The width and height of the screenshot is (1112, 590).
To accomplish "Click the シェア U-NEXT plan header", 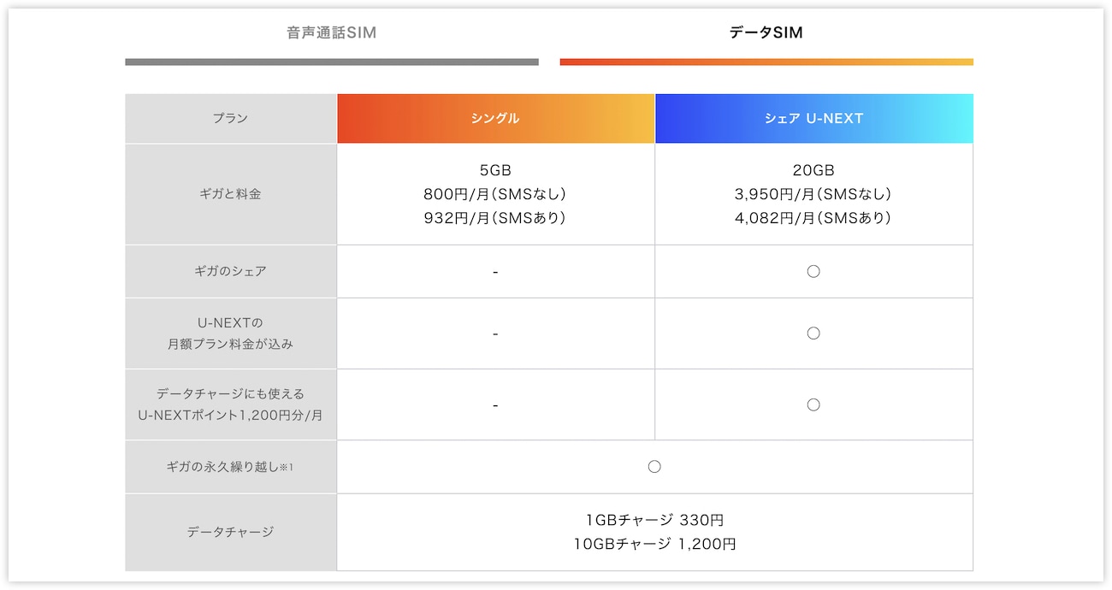I will (813, 119).
